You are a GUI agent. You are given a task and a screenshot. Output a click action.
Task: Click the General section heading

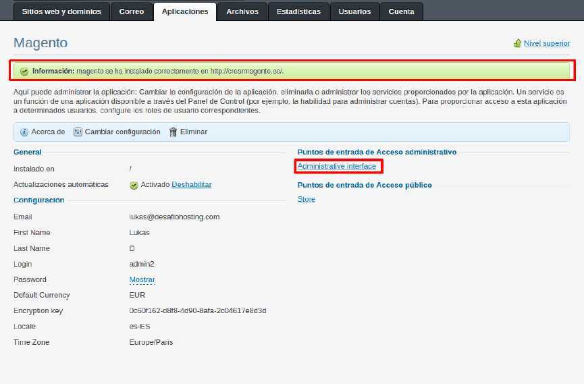click(x=27, y=152)
